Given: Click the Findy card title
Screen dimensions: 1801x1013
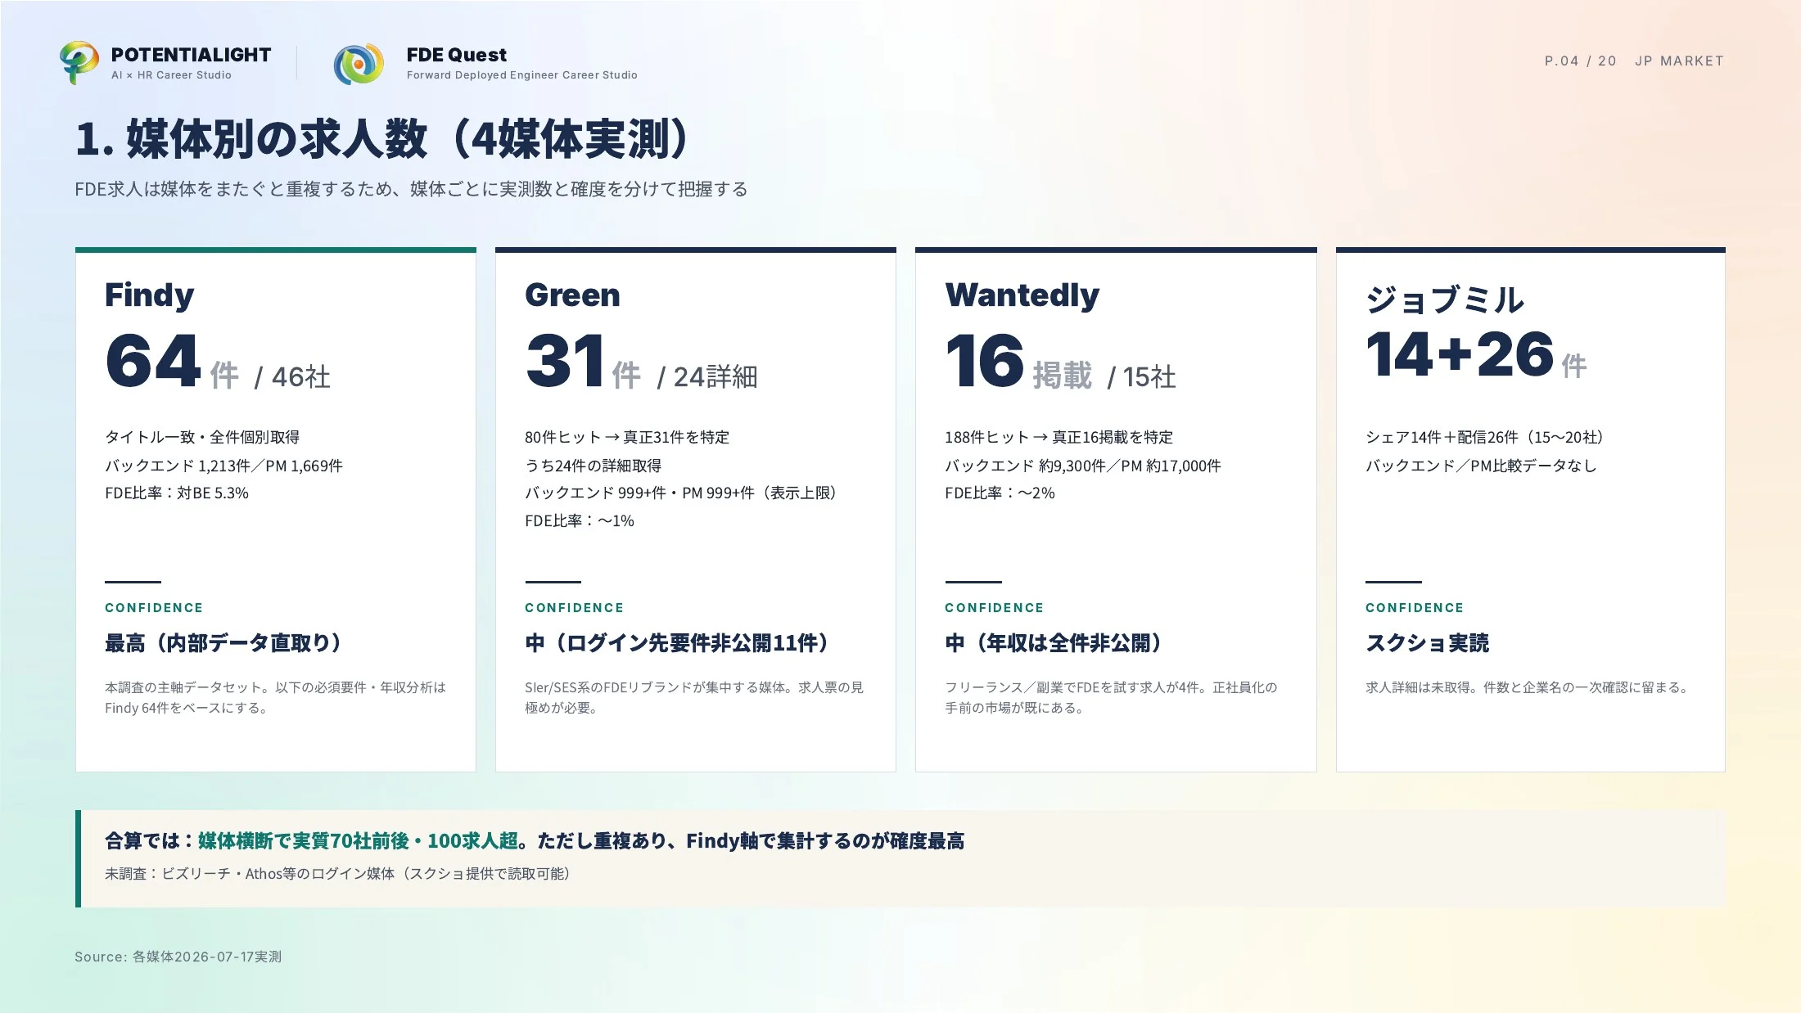Looking at the screenshot, I should [x=150, y=295].
